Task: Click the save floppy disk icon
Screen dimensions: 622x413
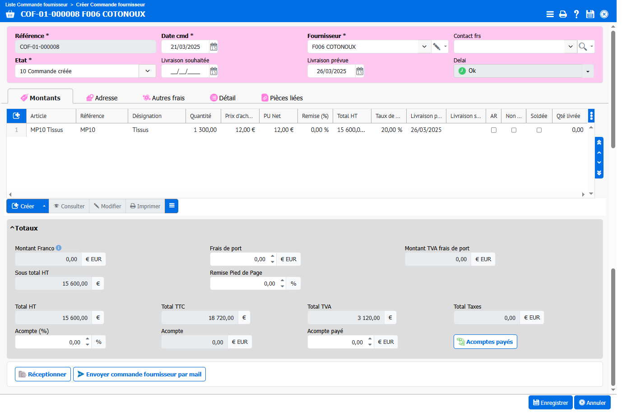Action: pyautogui.click(x=590, y=14)
